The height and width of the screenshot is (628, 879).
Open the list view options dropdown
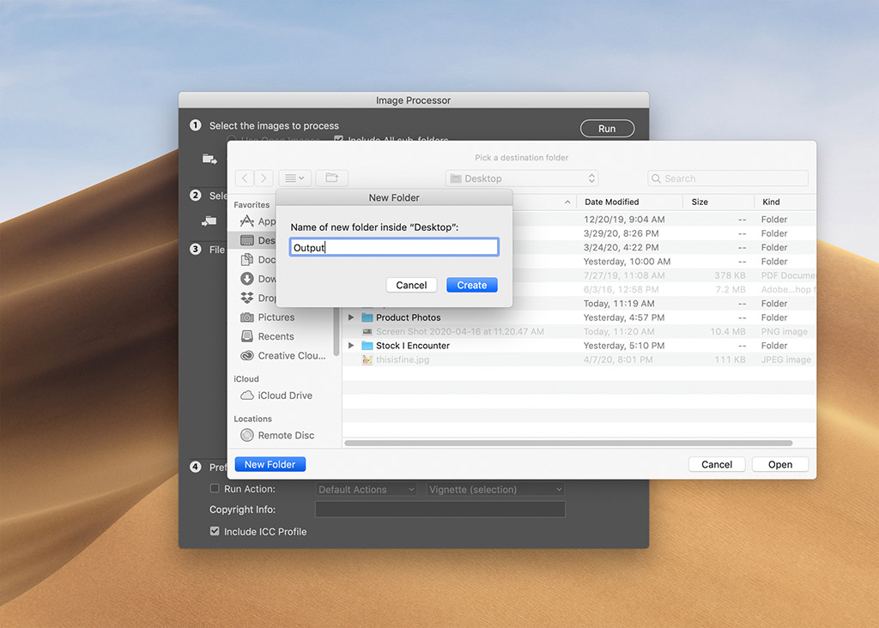click(x=294, y=178)
